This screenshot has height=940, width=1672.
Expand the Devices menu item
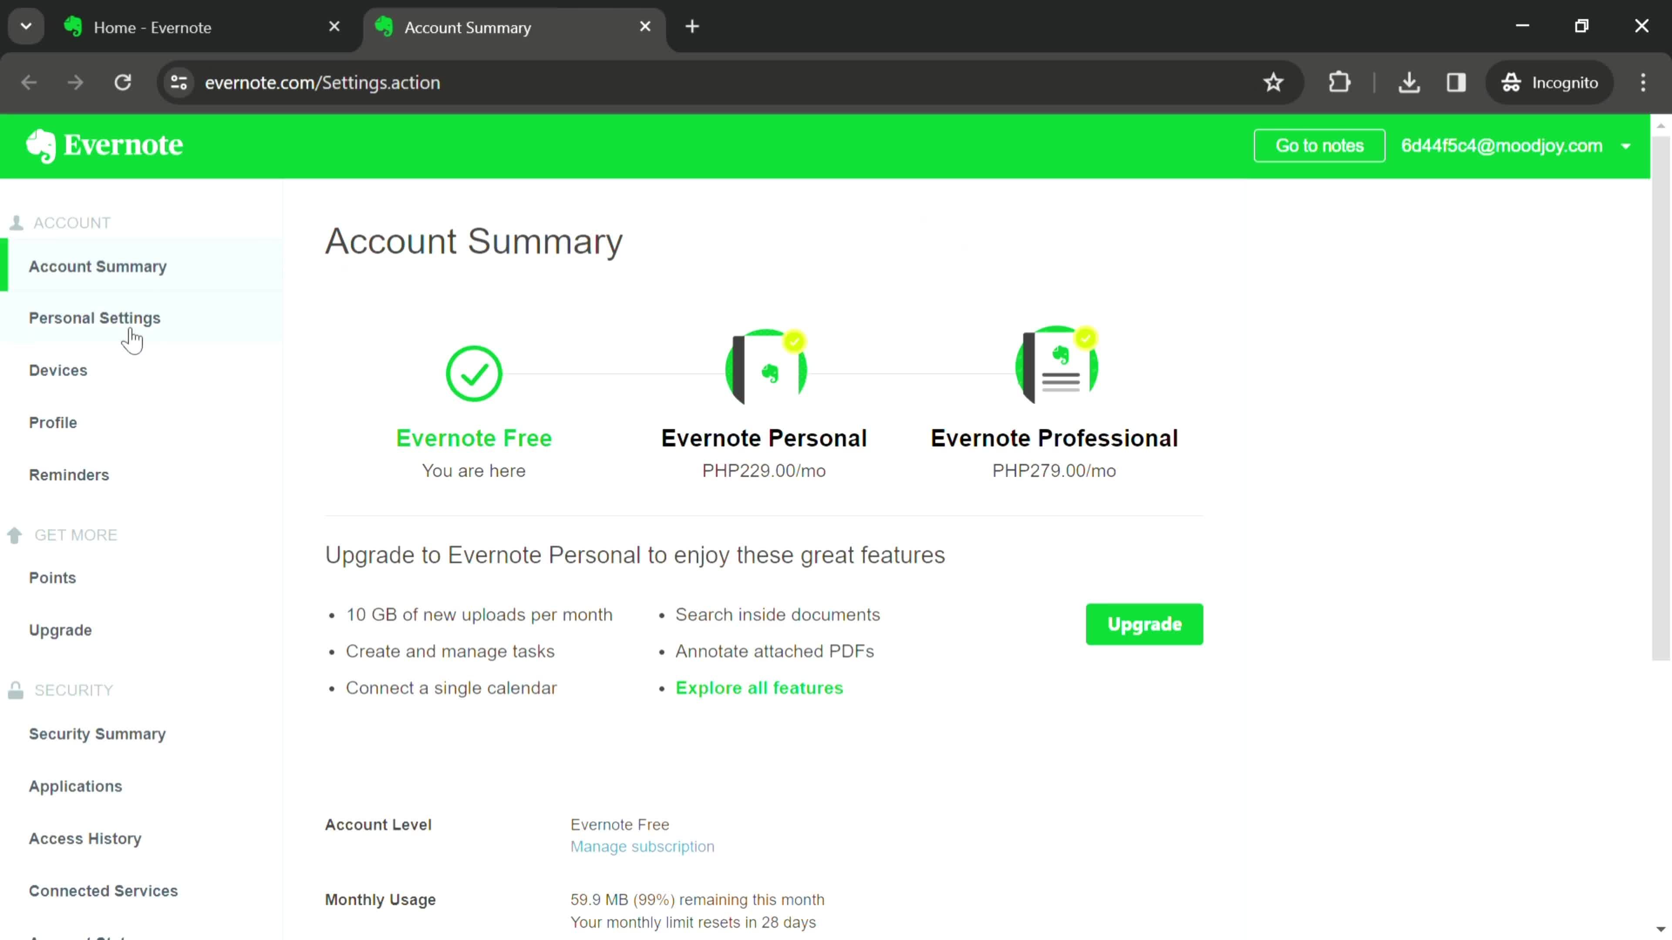(x=57, y=369)
